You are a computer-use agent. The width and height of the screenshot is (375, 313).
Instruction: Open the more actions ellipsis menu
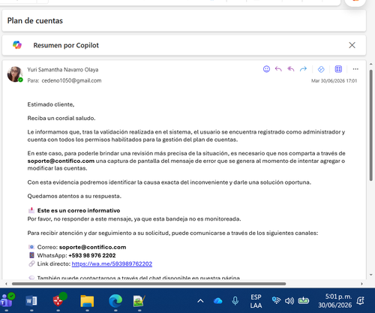(355, 69)
